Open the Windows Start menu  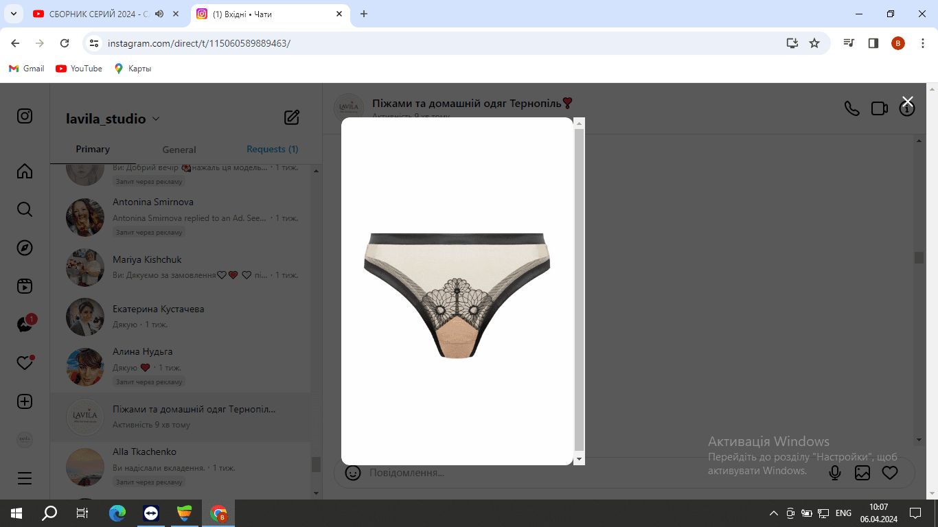pos(16,513)
